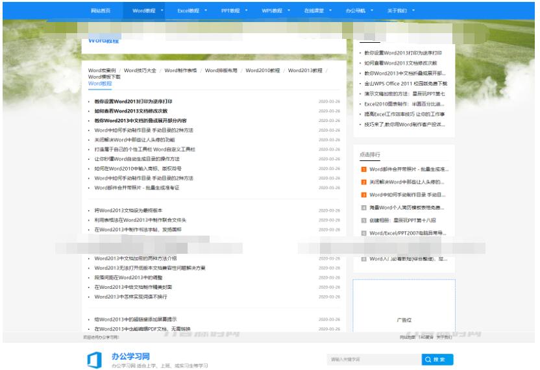The image size is (540, 370).
Task: Open sidebar link Excel2010图表制作
Action: coord(404,104)
